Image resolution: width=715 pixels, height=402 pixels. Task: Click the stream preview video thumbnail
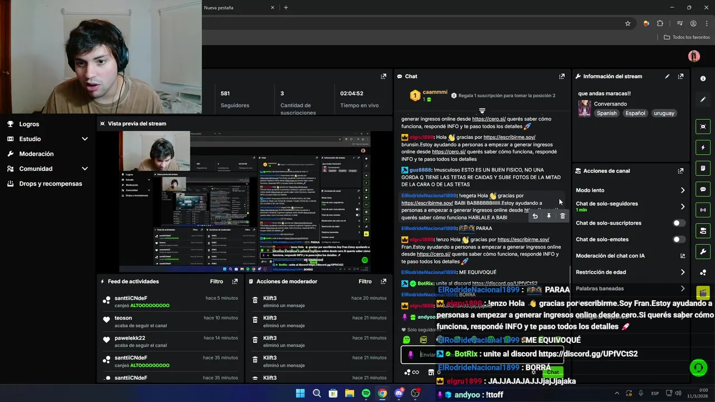[245, 201]
